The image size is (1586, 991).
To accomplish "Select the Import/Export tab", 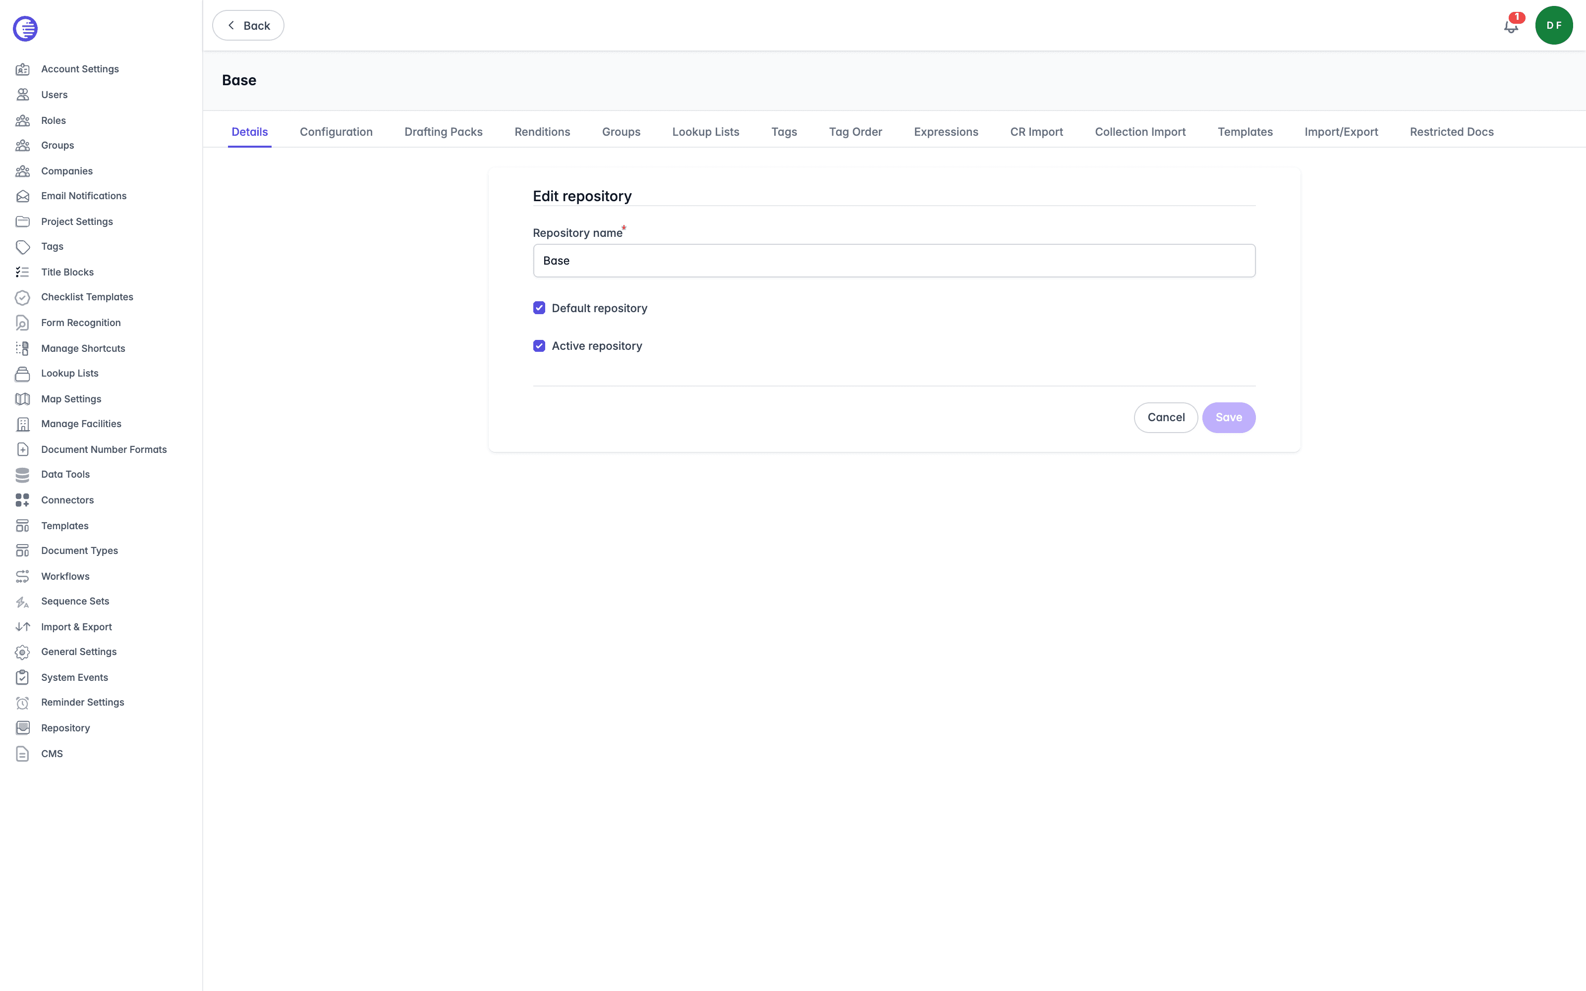I will point(1341,132).
